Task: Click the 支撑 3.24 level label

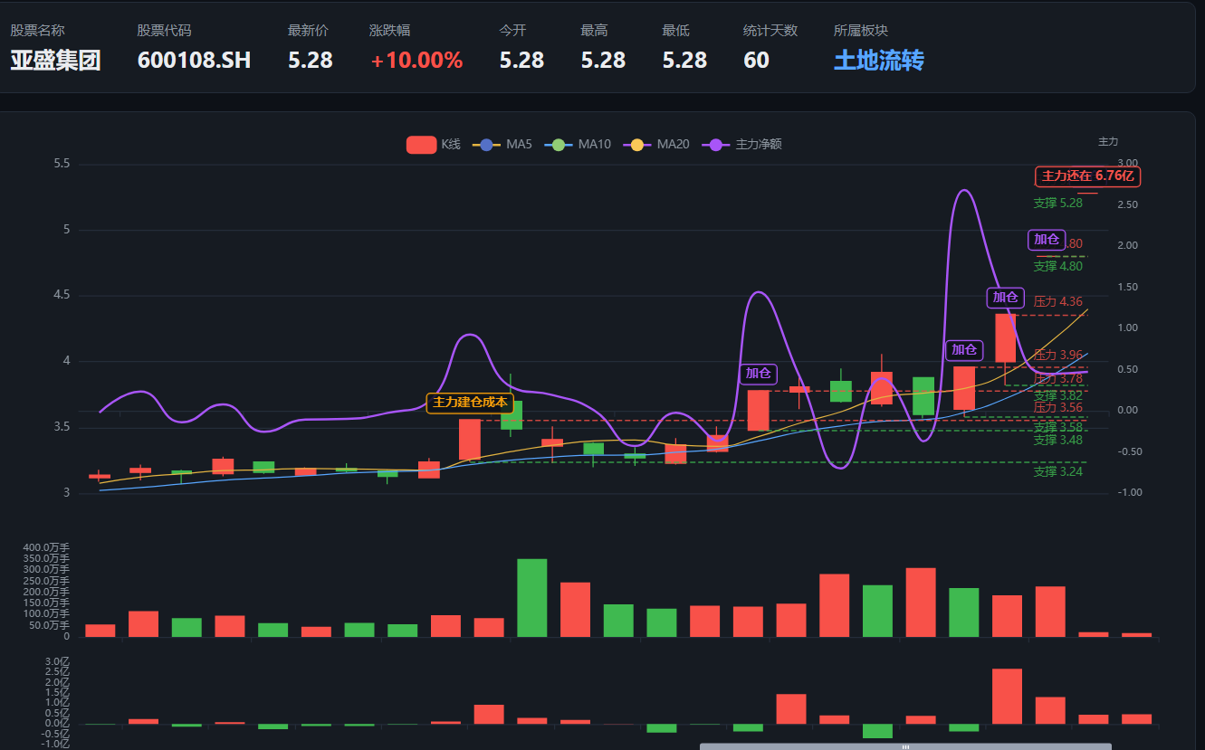Action: (1057, 471)
